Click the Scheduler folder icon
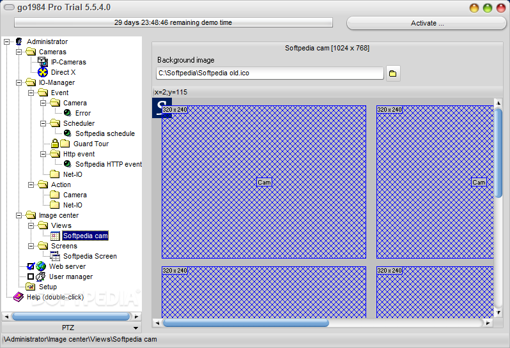This screenshot has width=510, height=348. click(x=55, y=123)
